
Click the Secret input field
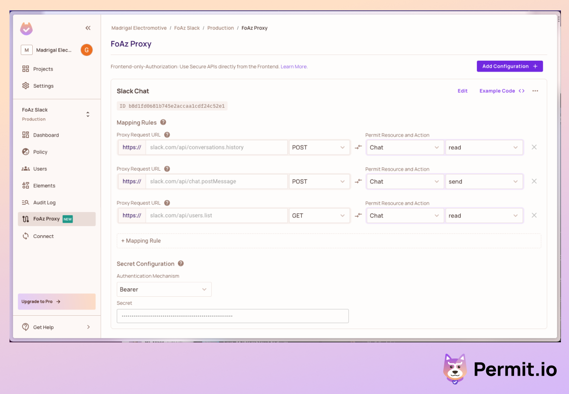[x=233, y=316]
